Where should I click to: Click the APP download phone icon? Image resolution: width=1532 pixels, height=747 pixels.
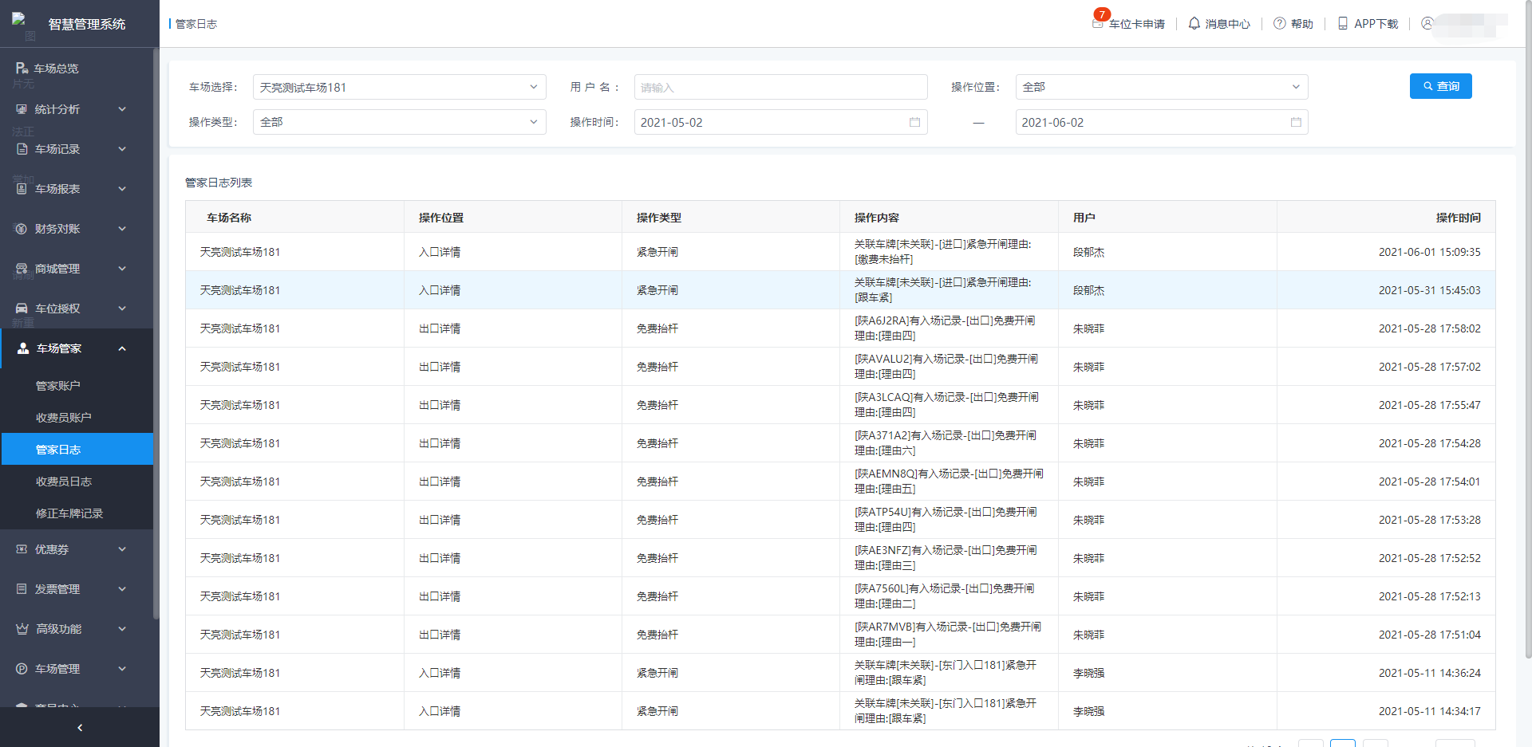pyautogui.click(x=1343, y=24)
